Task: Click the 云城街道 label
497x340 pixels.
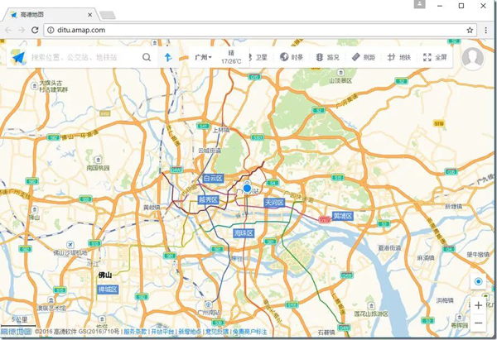Action: (x=210, y=151)
